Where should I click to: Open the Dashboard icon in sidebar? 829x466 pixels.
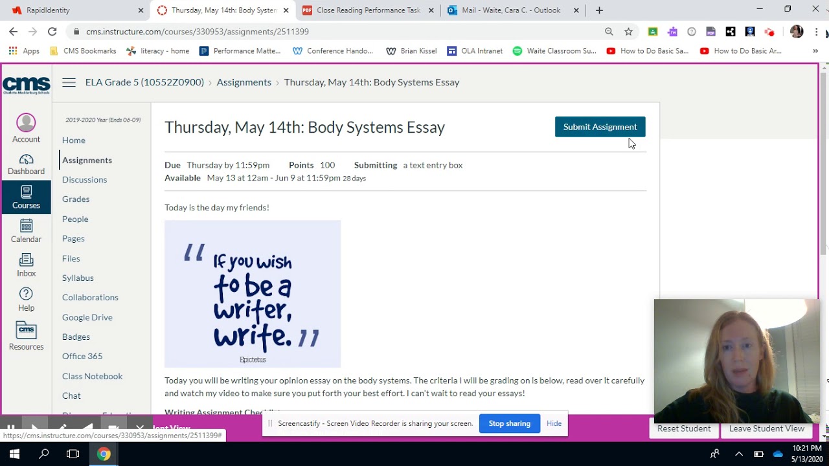(26, 164)
